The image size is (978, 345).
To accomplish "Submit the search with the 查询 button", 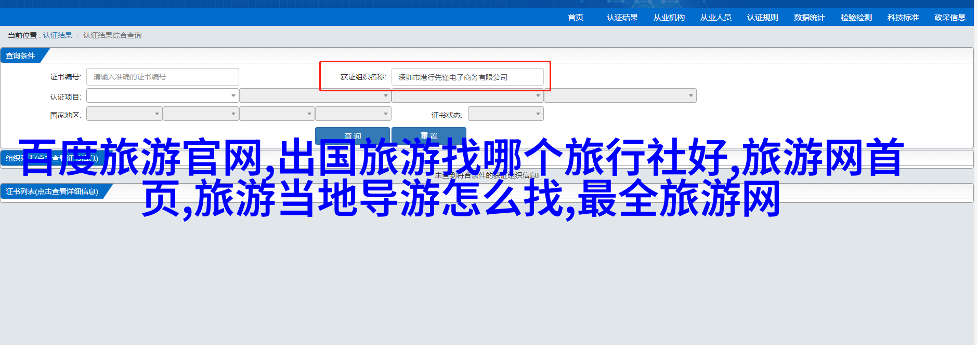I will coord(353,135).
